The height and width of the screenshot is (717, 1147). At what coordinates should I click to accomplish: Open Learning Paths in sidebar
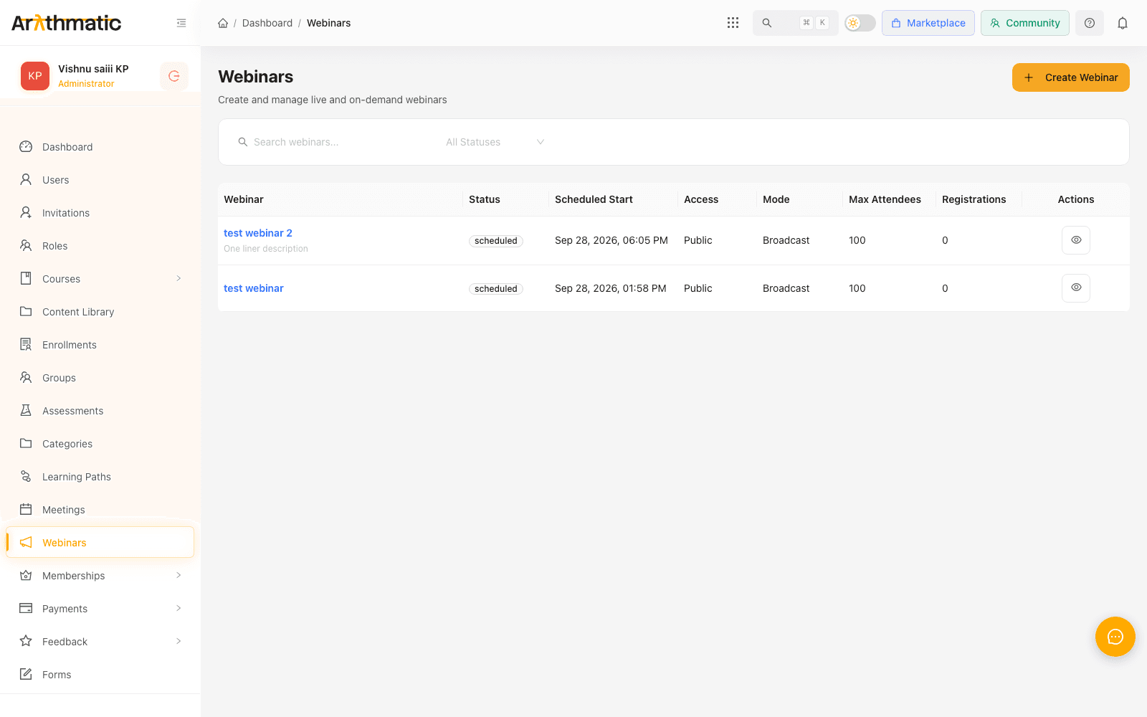100,477
